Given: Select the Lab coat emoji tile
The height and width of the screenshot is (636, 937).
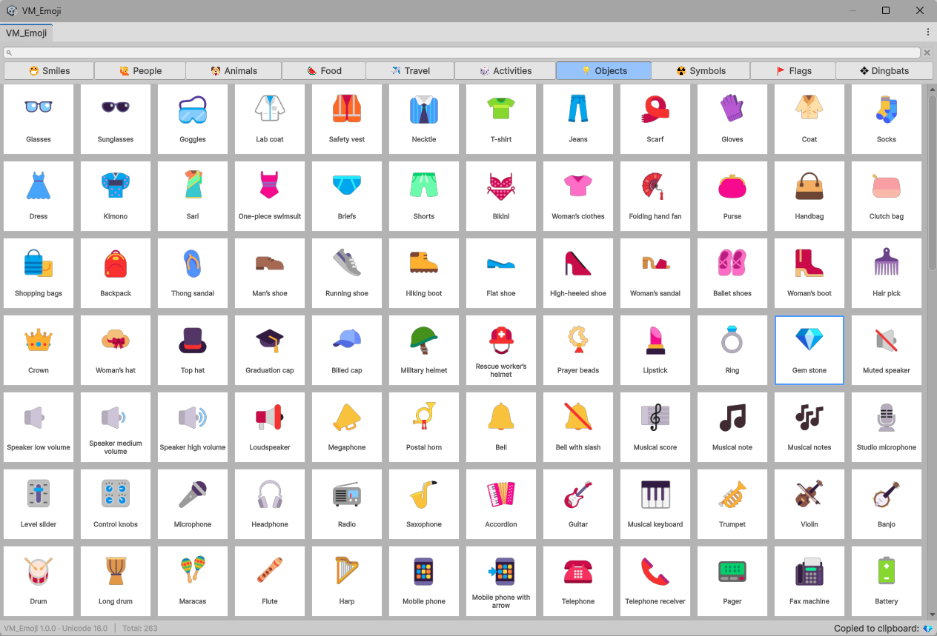Looking at the screenshot, I should (x=270, y=119).
